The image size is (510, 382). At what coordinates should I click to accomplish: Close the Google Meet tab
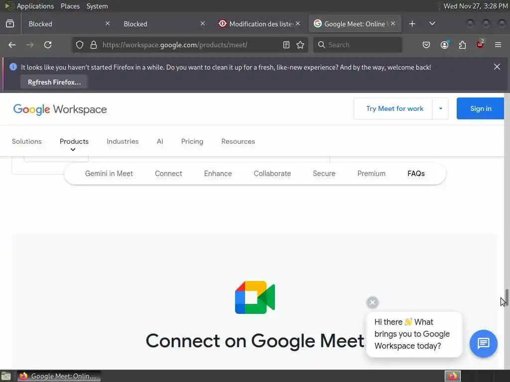click(393, 23)
